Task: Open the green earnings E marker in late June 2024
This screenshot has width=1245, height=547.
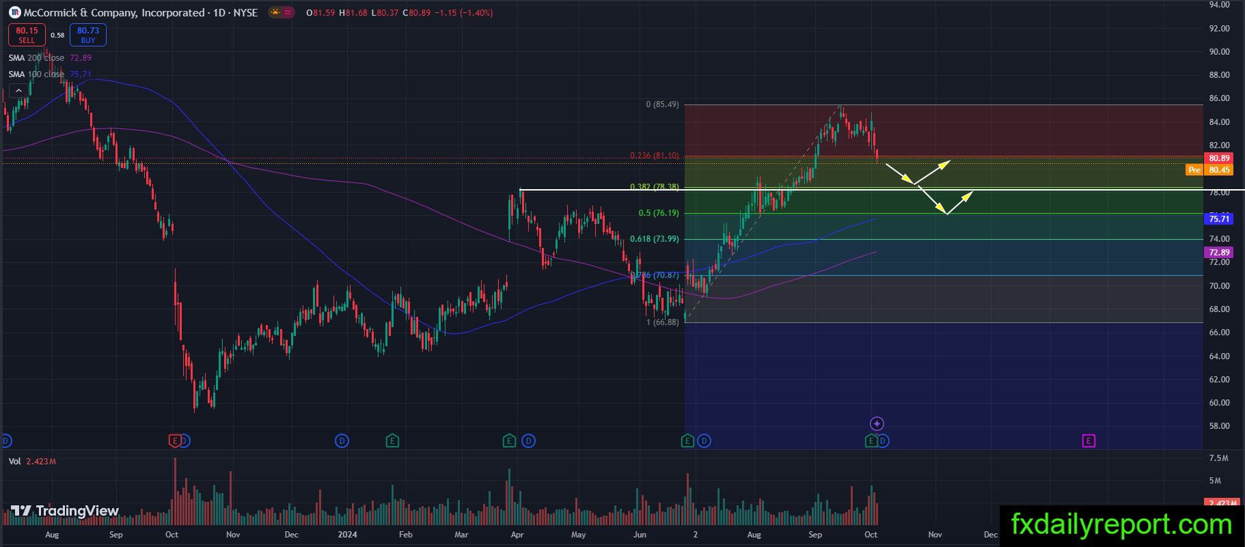Action: [688, 441]
